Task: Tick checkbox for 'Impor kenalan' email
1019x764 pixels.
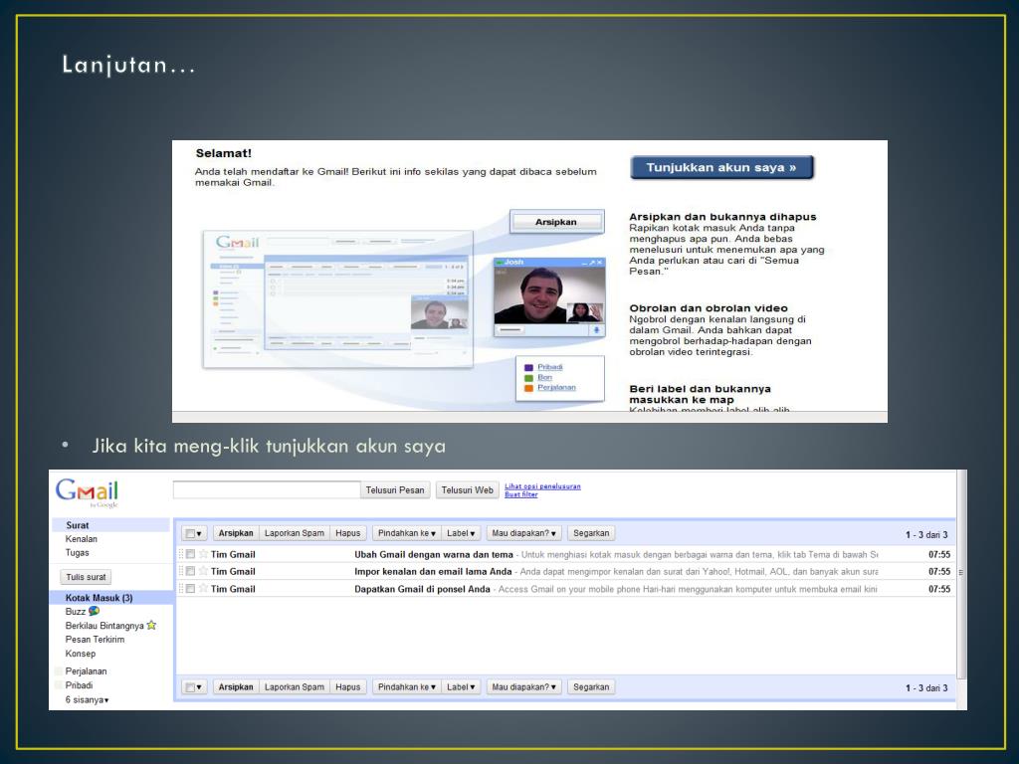Action: (190, 571)
